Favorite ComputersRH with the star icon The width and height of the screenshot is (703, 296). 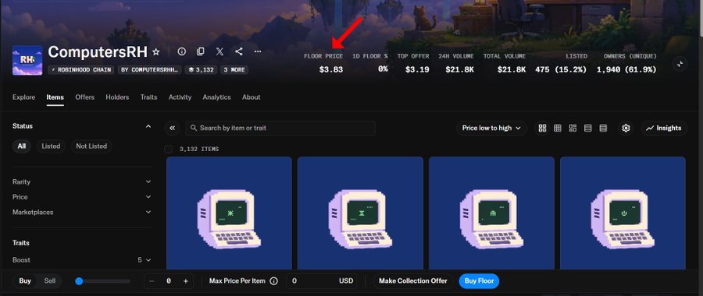coord(156,52)
